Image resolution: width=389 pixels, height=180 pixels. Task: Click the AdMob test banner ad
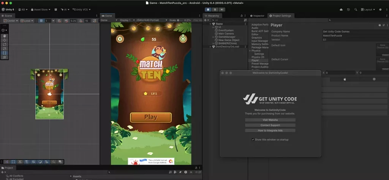[x=151, y=161]
